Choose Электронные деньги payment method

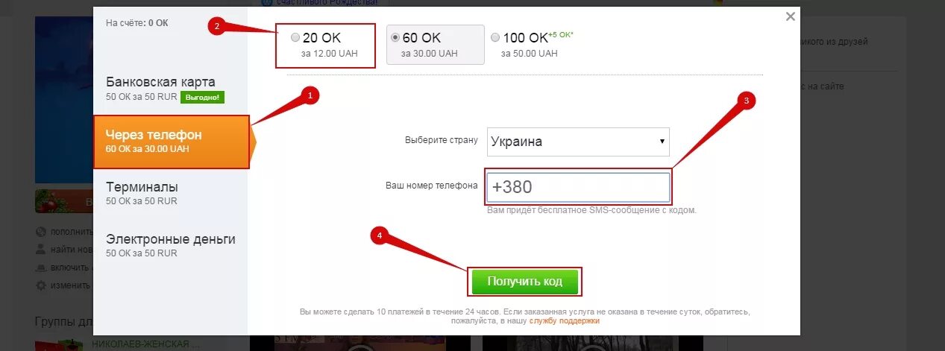[x=170, y=245]
